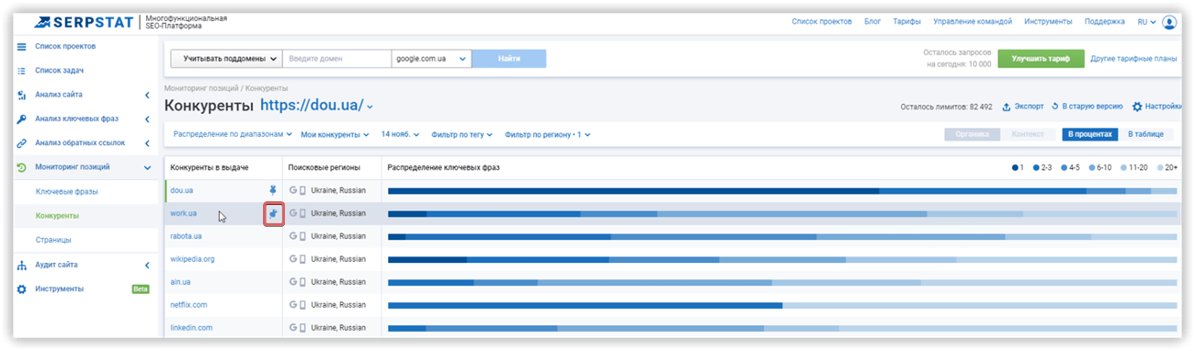Open Настройки with the gear icon
This screenshot has height=351, width=1195.
click(x=1156, y=107)
